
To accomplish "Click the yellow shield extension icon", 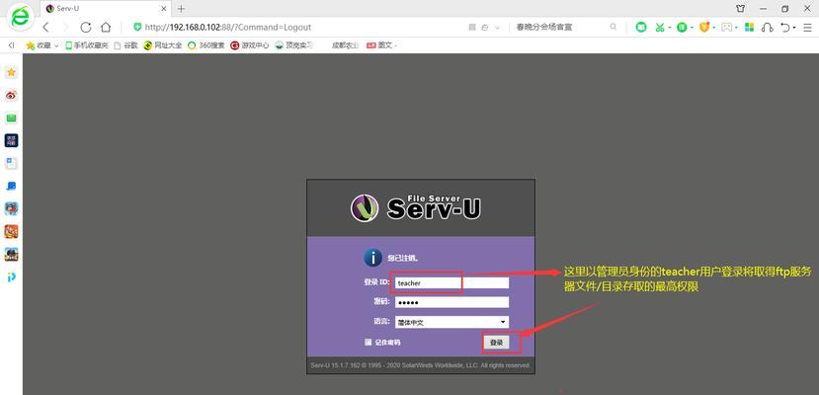I will pos(704,27).
